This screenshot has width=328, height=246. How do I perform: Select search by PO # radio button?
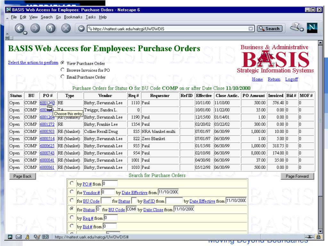tap(72, 183)
